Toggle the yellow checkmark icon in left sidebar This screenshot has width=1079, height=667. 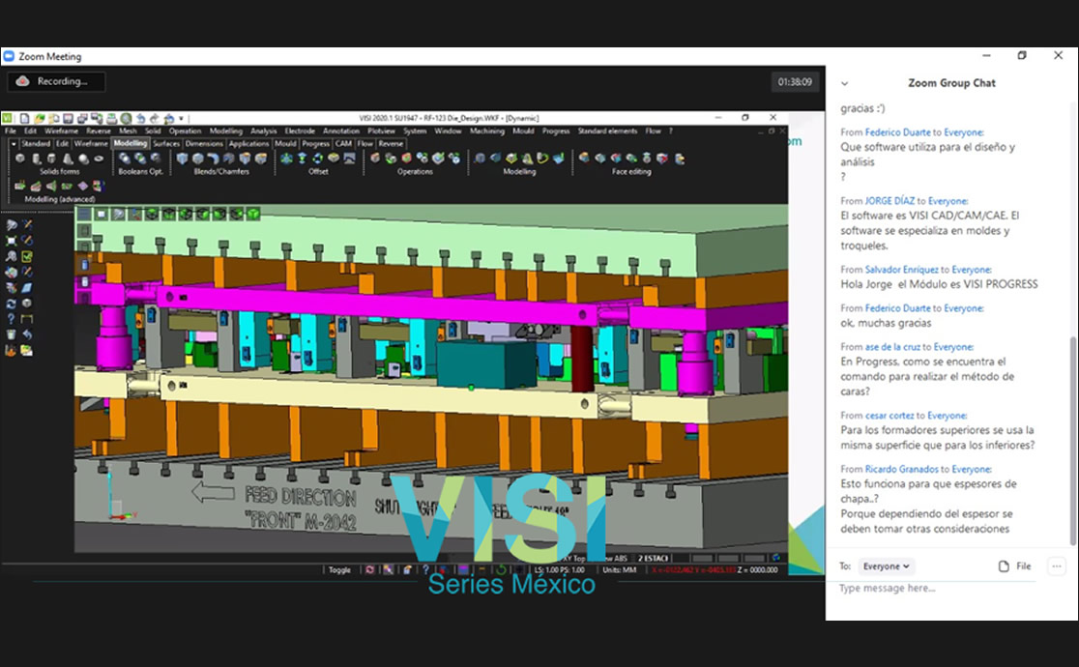pyautogui.click(x=27, y=256)
